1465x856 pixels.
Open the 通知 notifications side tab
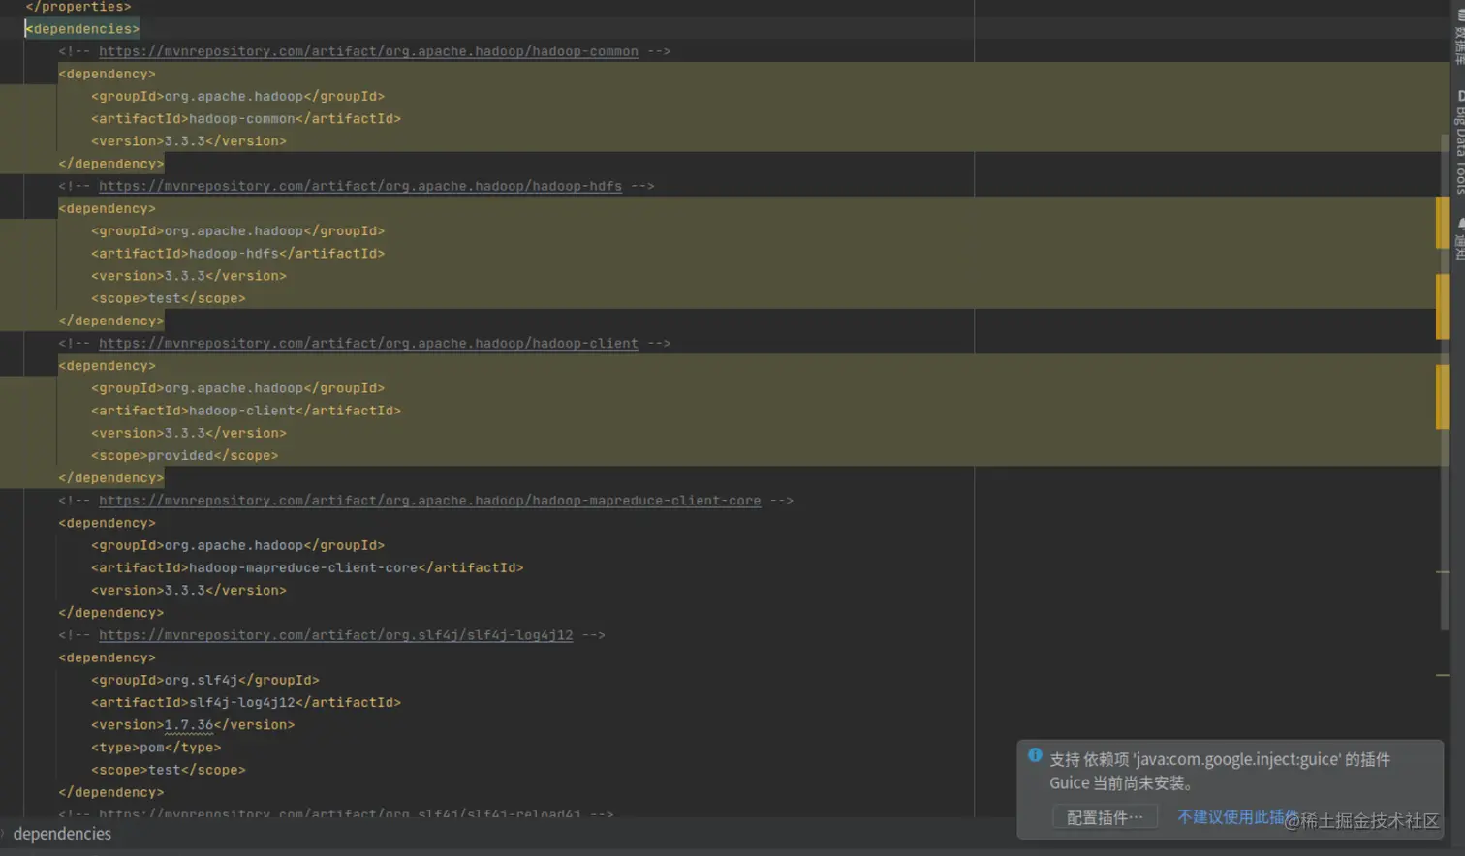[x=1459, y=238]
